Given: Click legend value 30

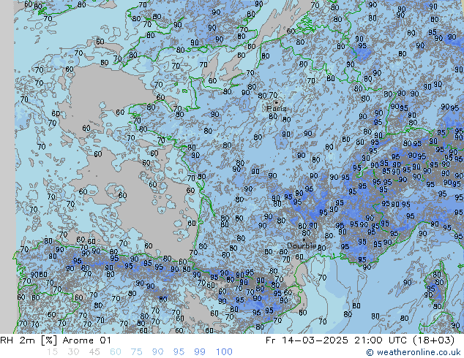Looking at the screenshot, I should tap(73, 352).
